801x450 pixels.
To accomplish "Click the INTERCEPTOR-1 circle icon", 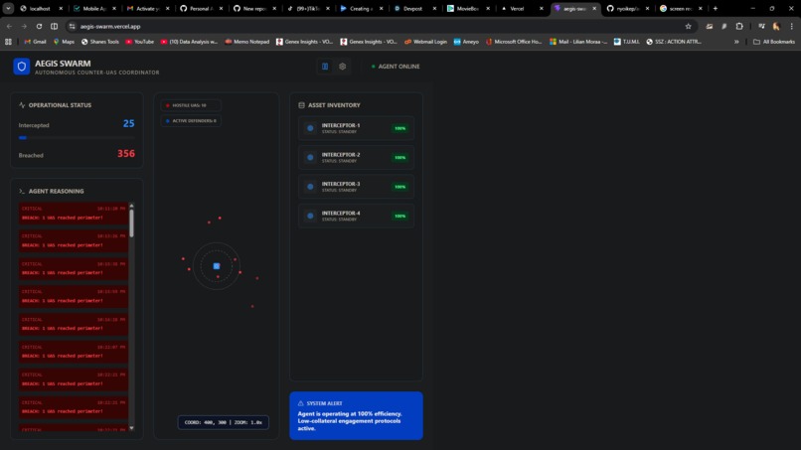I will click(310, 128).
